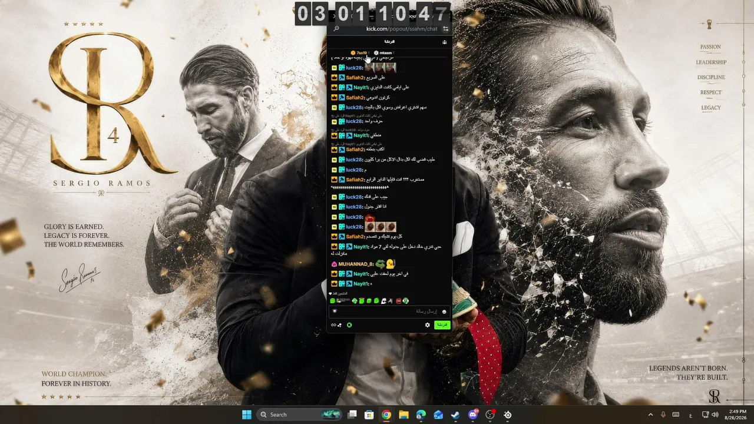Open the site settings icon in address bar
The height and width of the screenshot is (424, 754).
point(446,28)
